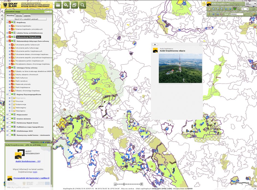The height and width of the screenshot is (190, 257).
Task: Activate the green info identify tool
Action: pos(235,9)
